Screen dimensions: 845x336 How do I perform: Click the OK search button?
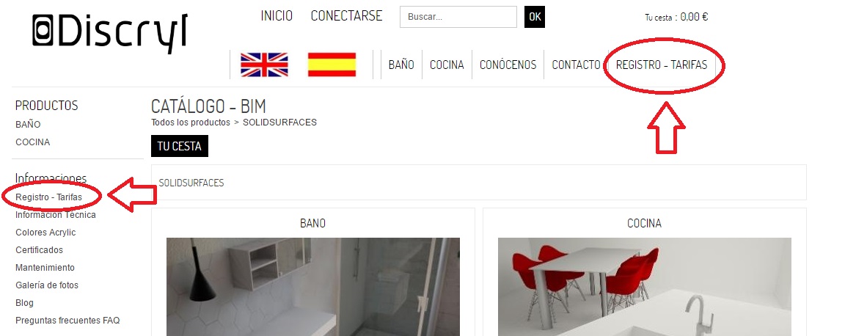[535, 17]
